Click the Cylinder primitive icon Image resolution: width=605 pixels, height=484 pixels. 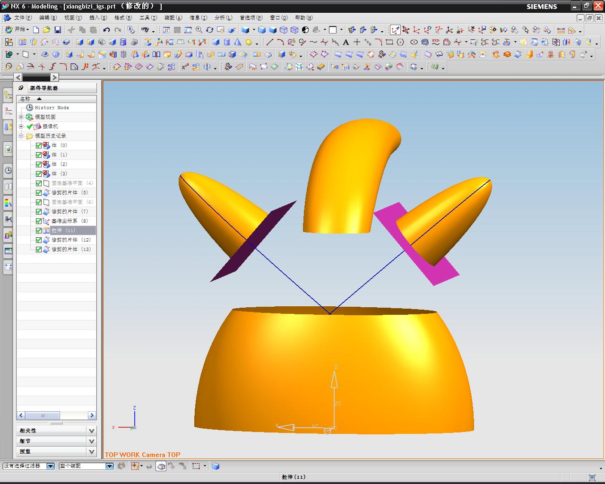[x=227, y=42]
